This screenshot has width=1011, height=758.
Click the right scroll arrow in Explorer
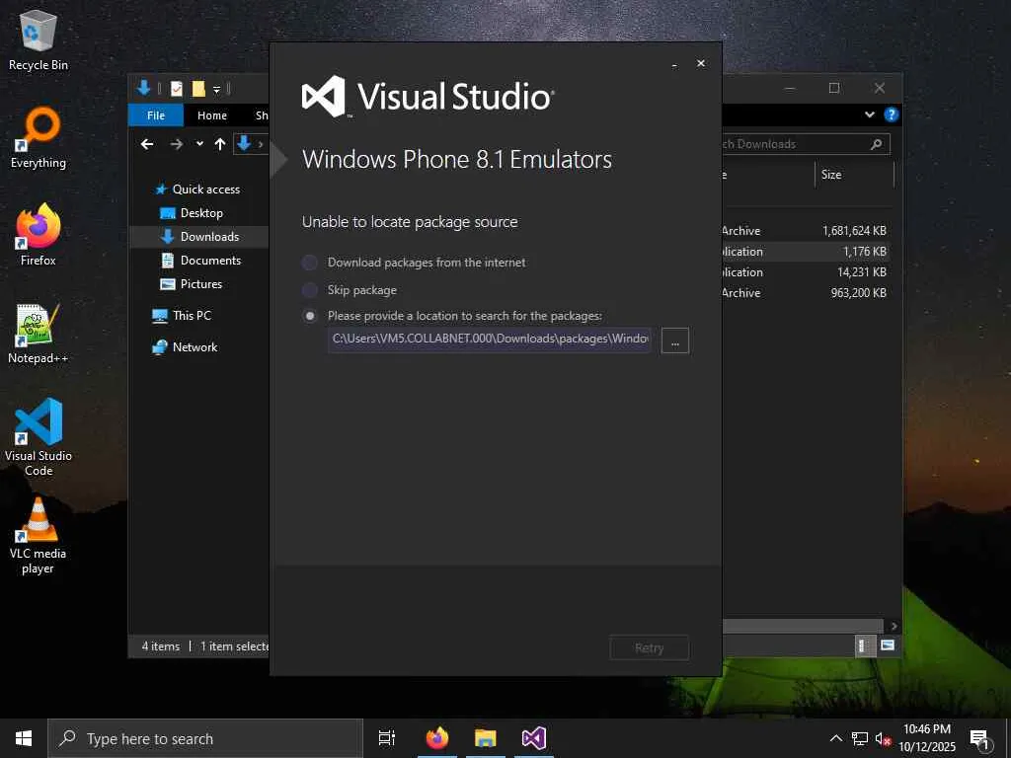894,626
